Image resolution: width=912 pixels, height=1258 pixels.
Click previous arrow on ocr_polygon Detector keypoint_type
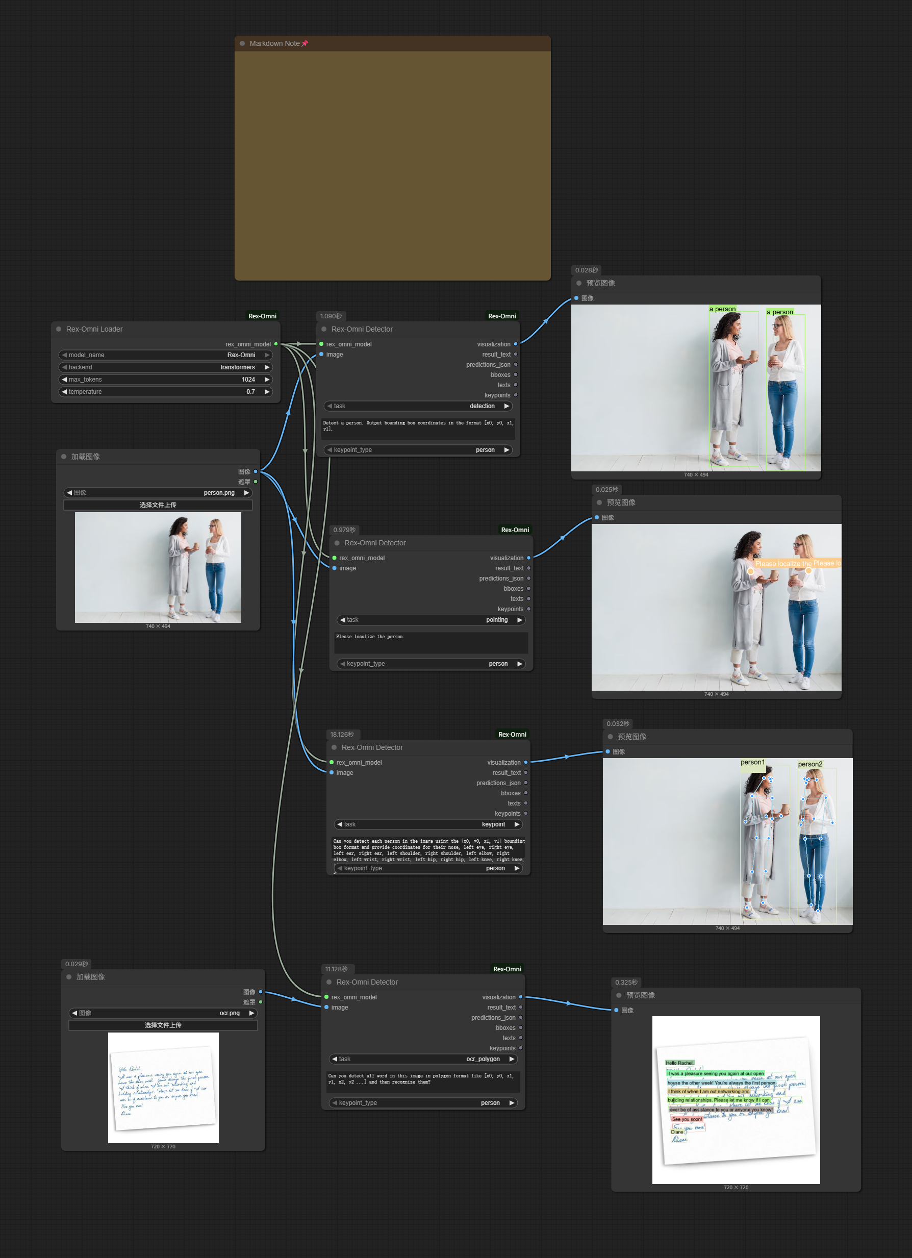click(x=335, y=1103)
